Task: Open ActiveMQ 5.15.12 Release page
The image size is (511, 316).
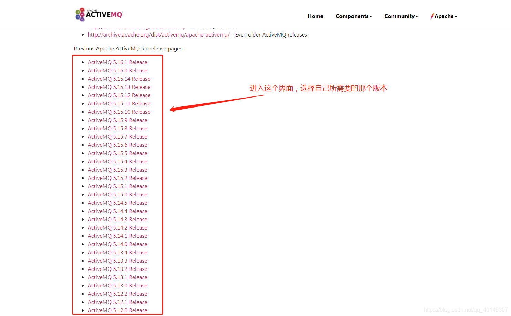Action: point(119,95)
